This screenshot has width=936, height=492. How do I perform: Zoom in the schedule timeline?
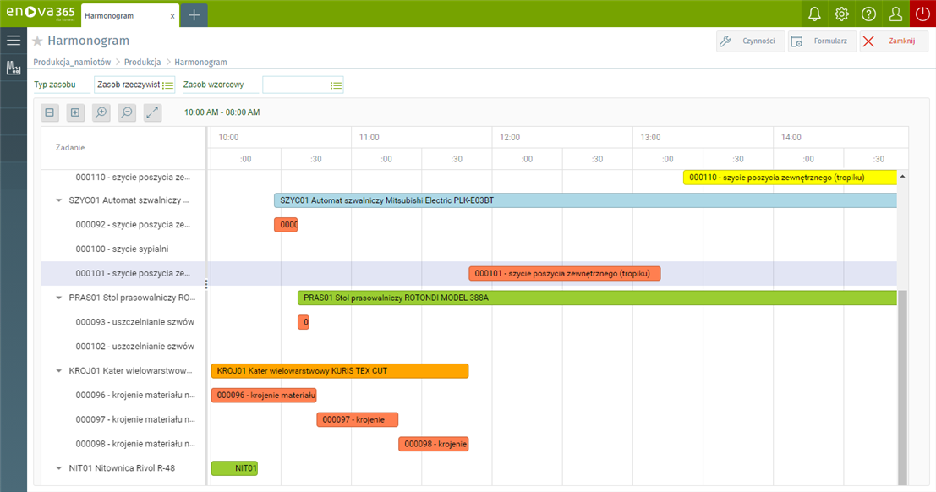point(101,112)
